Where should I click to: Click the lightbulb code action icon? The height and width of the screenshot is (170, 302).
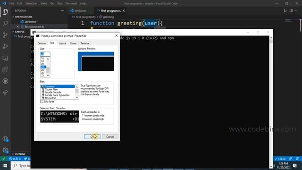coord(92,28)
